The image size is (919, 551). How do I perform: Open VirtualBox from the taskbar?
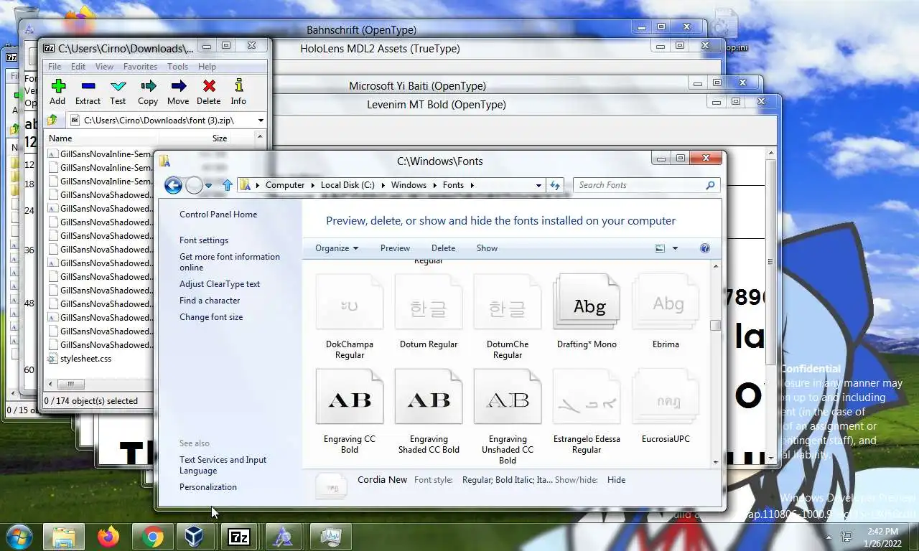pos(195,537)
